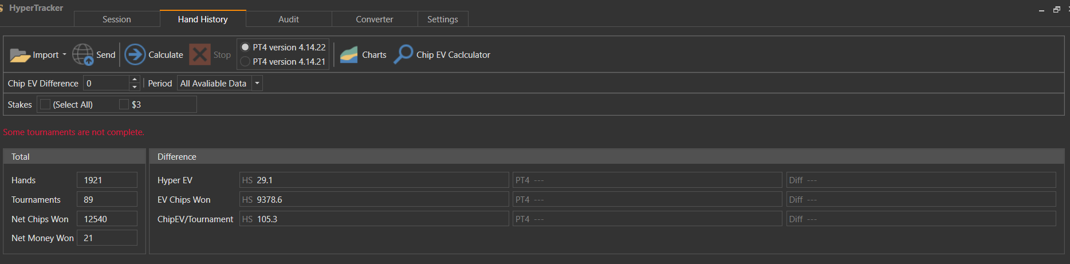Check the (Select All) stakes checkbox

(45, 104)
